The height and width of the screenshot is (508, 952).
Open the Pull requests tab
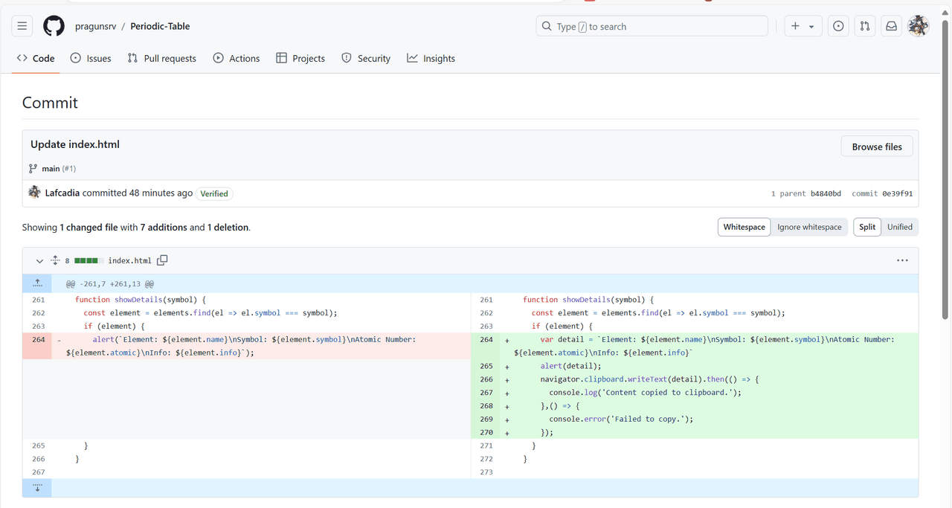(x=162, y=58)
